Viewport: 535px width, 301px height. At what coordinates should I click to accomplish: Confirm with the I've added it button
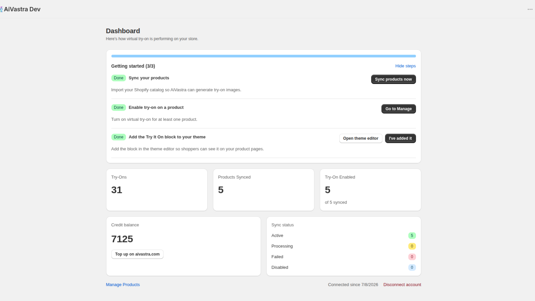tap(400, 138)
